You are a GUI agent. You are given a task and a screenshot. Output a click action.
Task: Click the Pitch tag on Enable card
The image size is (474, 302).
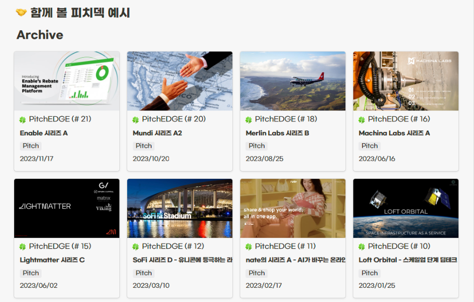click(x=31, y=146)
